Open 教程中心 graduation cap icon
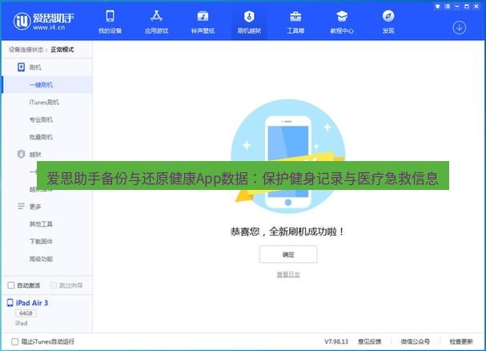This screenshot has width=486, height=351. click(342, 22)
